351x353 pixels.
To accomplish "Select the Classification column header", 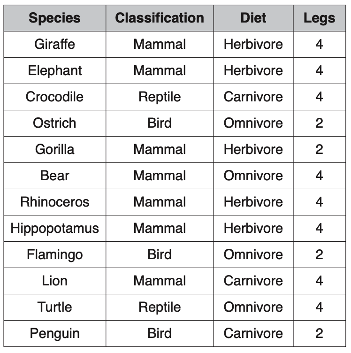I will point(160,18).
